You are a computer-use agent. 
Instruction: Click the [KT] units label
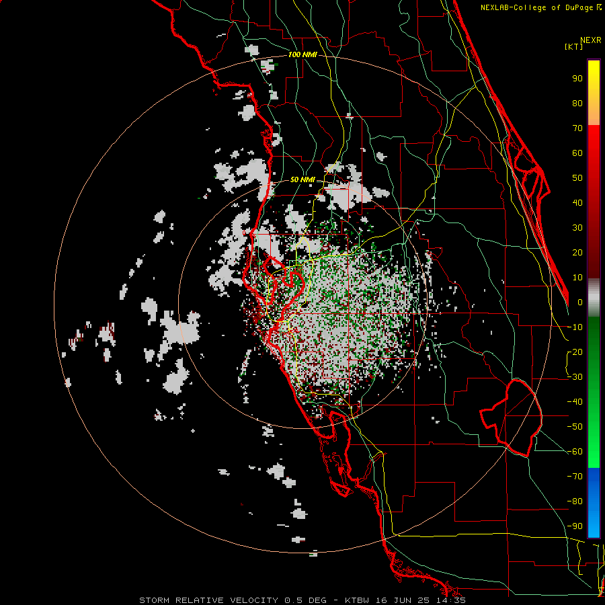pos(574,46)
